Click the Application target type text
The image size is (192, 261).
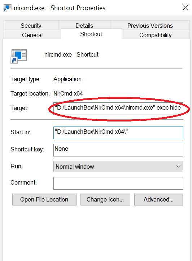(x=67, y=79)
